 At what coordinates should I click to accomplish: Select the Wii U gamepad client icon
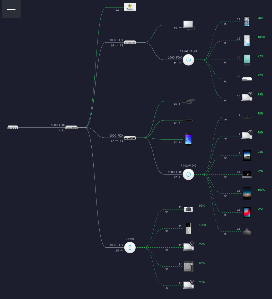[x=188, y=209]
